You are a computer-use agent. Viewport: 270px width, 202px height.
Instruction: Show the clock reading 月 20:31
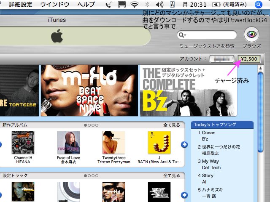(x=194, y=5)
